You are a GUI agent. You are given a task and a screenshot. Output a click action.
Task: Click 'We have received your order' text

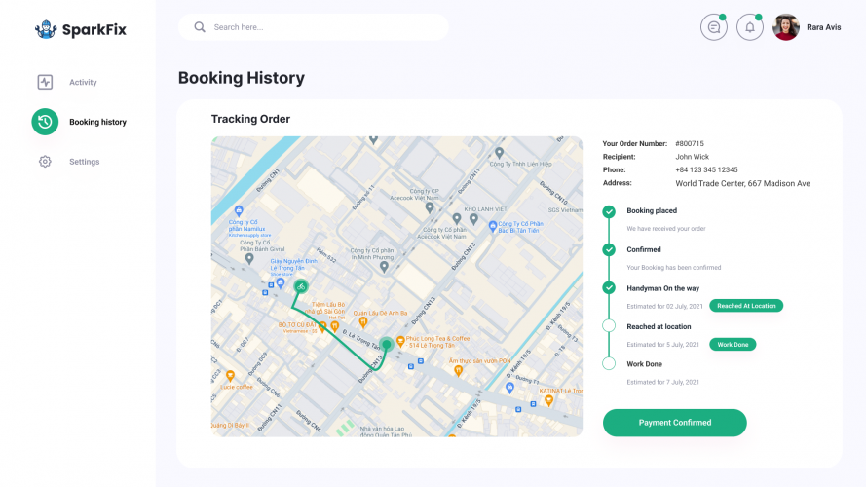point(666,229)
